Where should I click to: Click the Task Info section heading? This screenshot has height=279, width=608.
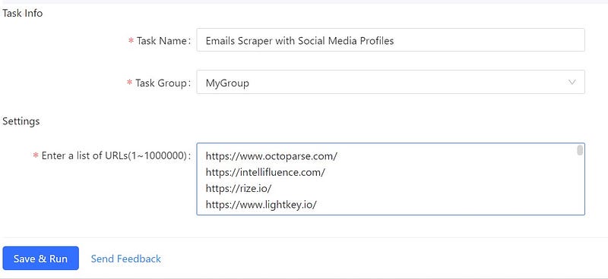[x=23, y=13]
